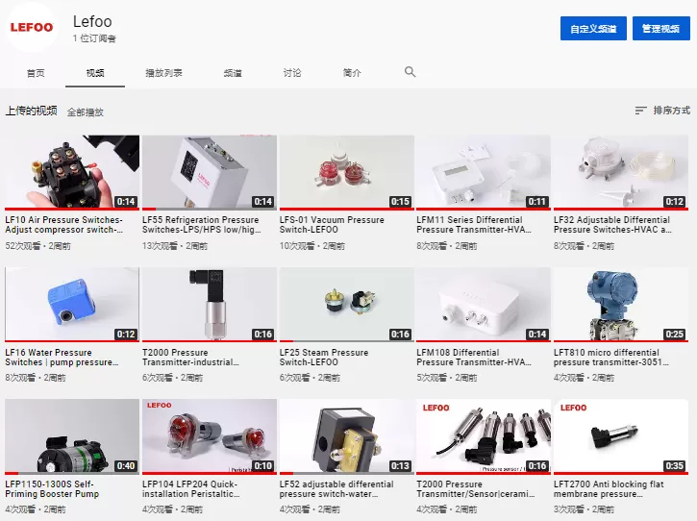Click the 上传的视频 section heading
This screenshot has width=697, height=521.
(x=31, y=111)
